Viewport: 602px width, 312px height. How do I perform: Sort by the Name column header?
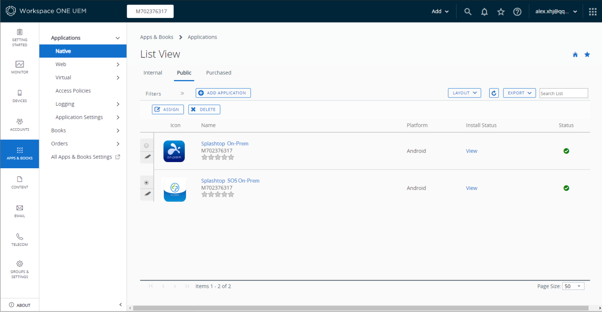tap(208, 125)
